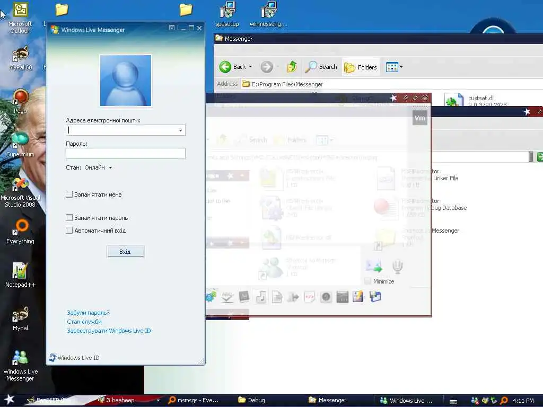Click the Vm badge in translucent window
Viewport: 543px width, 407px height.
[420, 118]
